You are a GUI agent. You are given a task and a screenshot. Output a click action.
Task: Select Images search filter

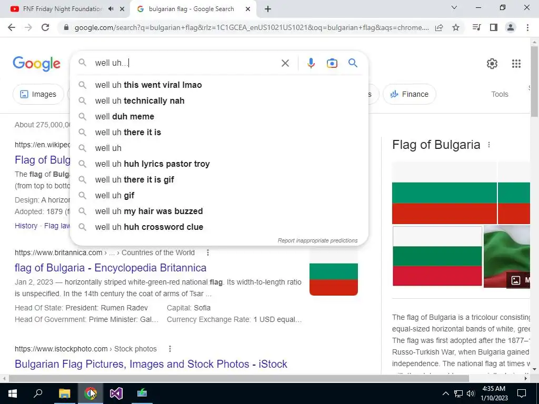point(38,94)
